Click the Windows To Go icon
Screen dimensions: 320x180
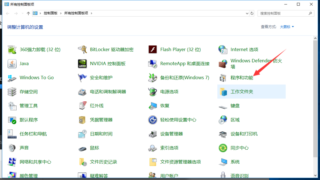(12, 78)
